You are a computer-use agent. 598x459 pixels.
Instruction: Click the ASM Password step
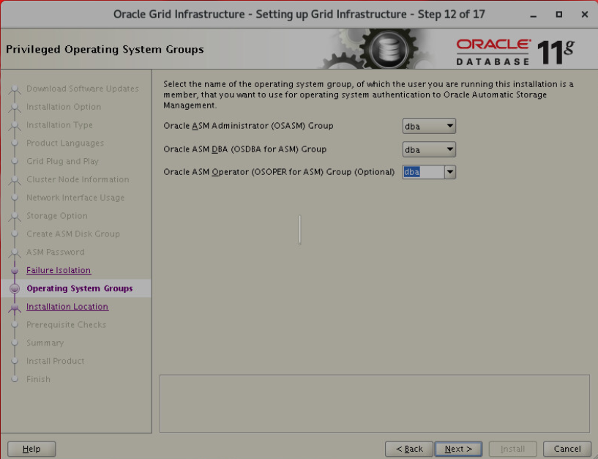tap(56, 252)
